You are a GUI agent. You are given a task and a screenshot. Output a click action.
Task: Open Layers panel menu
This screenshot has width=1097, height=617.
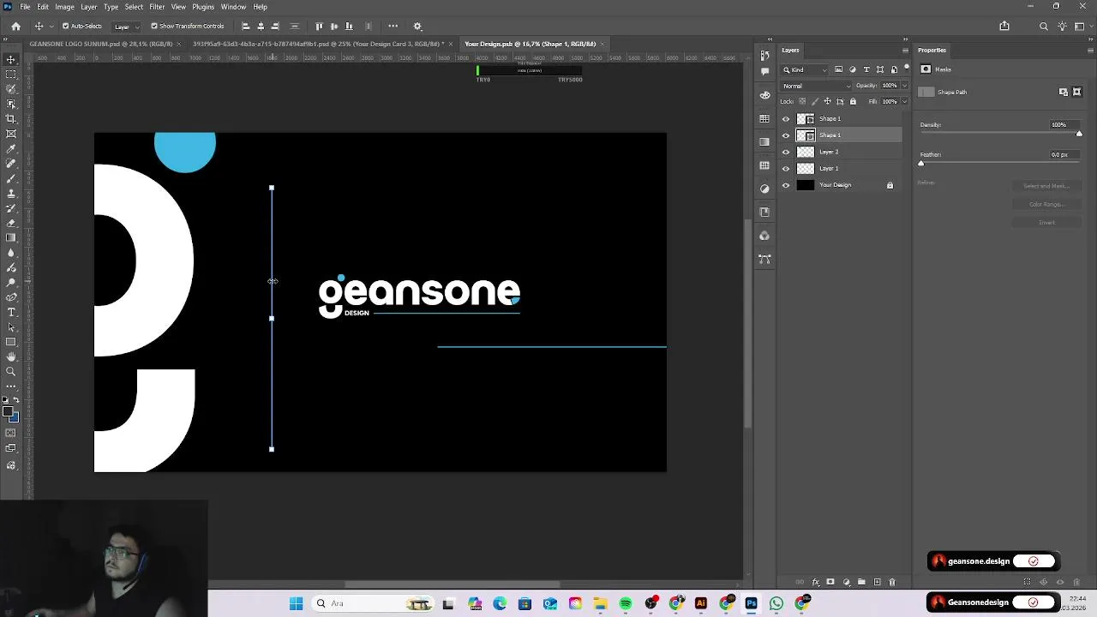(905, 51)
